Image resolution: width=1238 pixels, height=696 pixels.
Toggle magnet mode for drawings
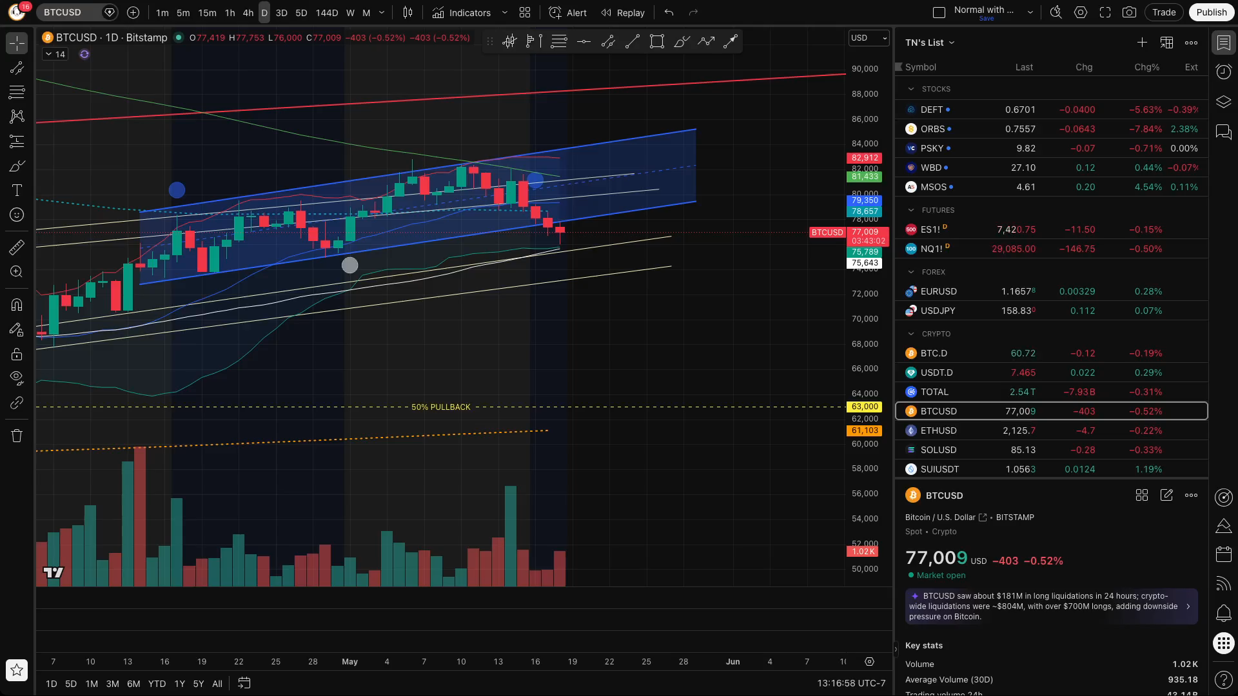coord(17,304)
